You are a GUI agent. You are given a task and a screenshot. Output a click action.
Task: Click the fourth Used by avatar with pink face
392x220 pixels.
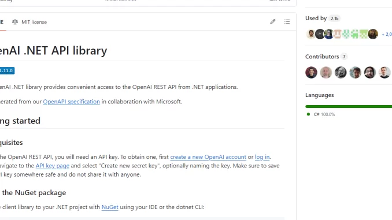point(337,34)
